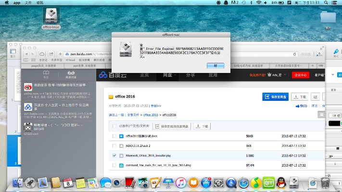342x192 pixels.
Task: Click the 好 button in error dialog
Action: (x=216, y=65)
